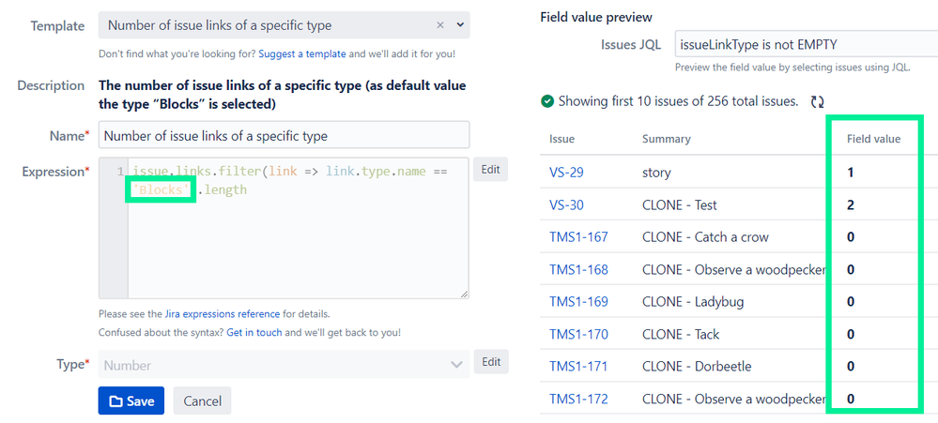Open the Jira expressions reference link
938x423 pixels.
click(221, 314)
